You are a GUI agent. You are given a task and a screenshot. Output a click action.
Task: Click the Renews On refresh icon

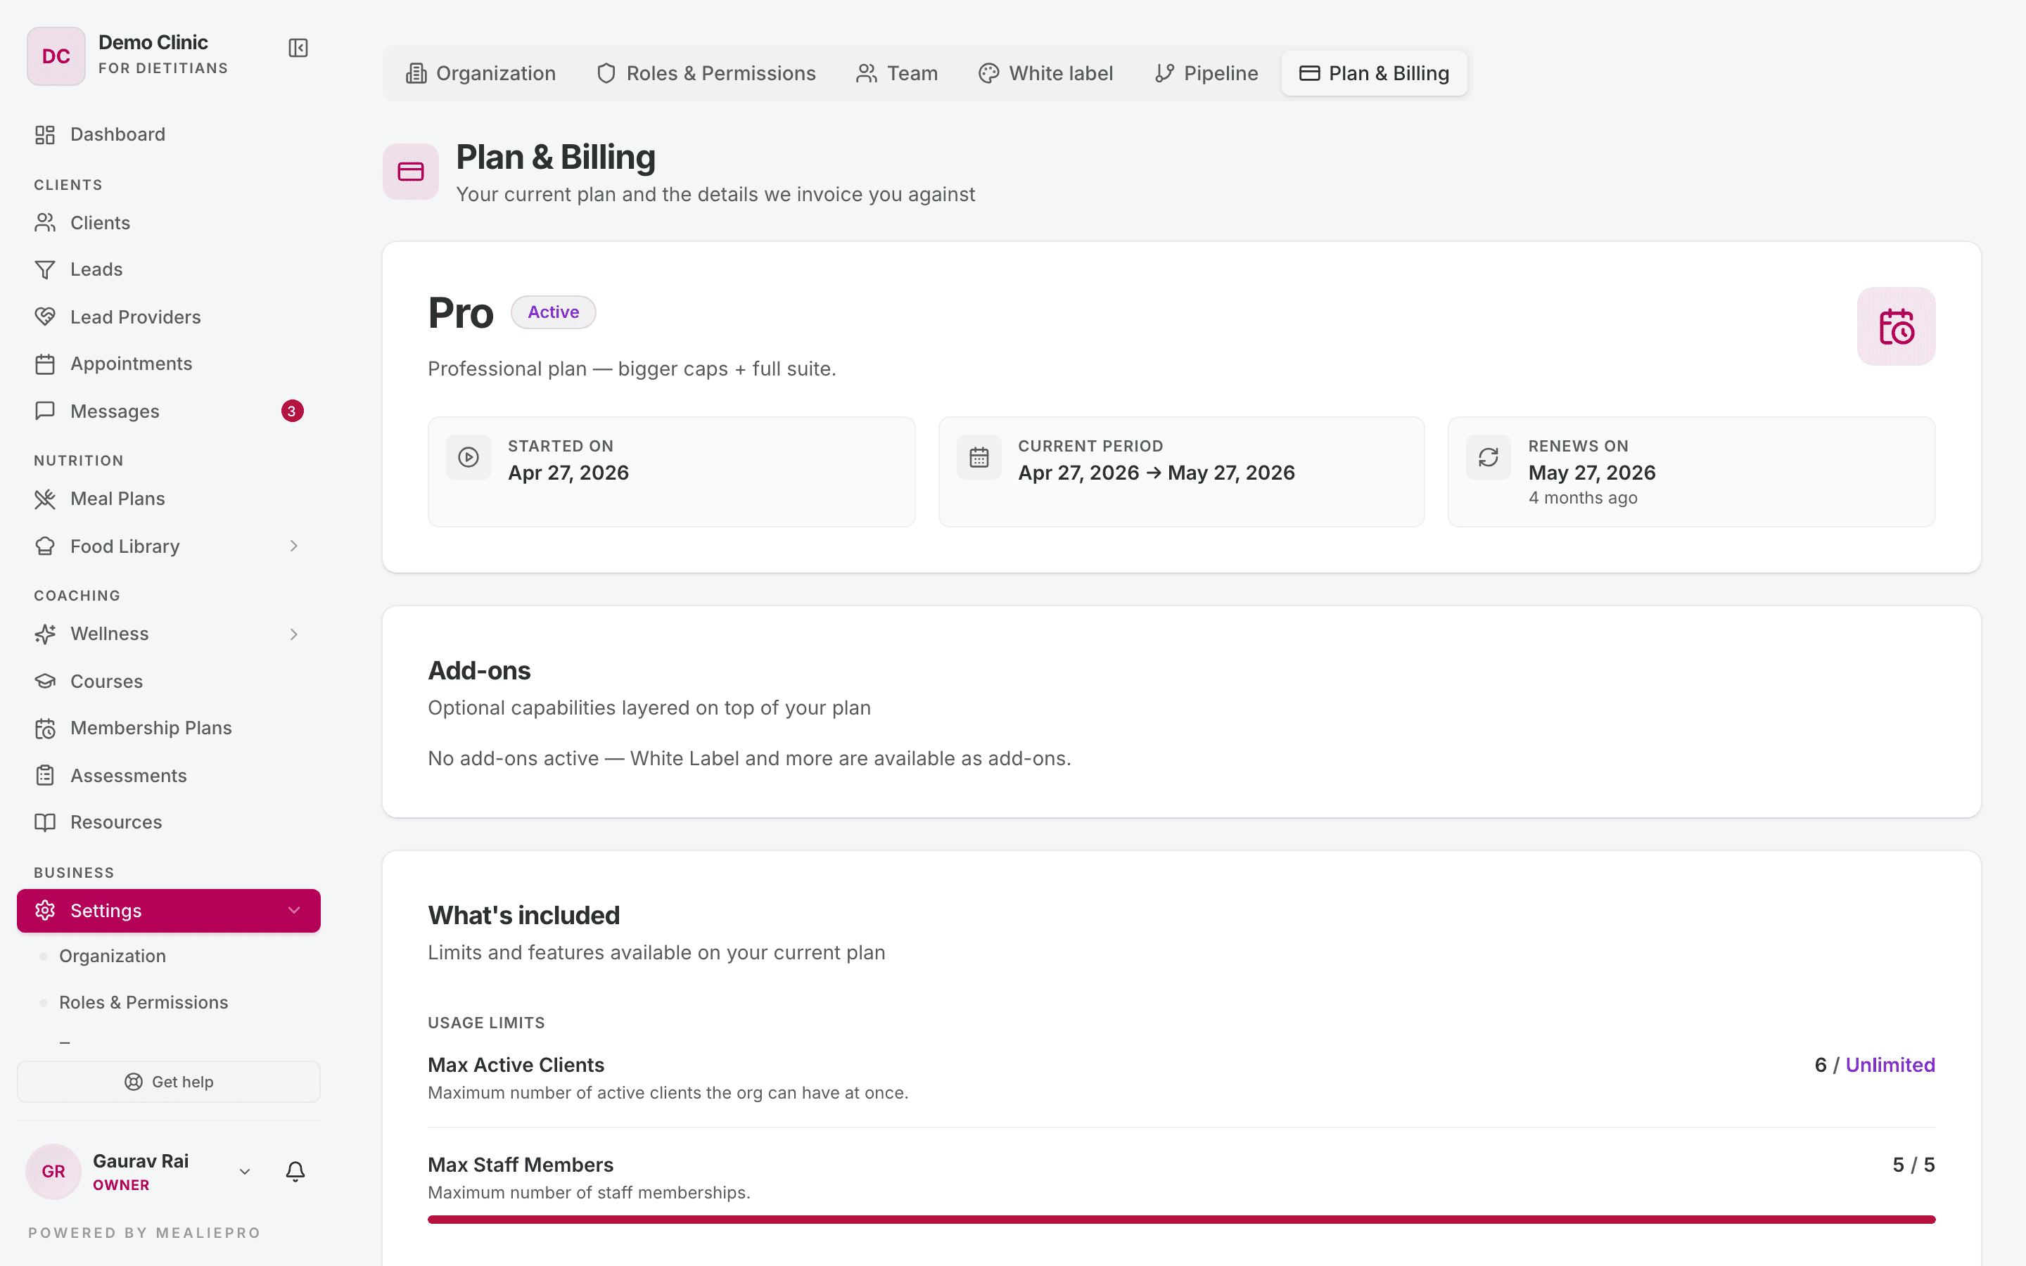tap(1489, 457)
